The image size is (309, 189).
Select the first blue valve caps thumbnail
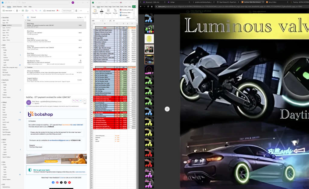pos(149,18)
